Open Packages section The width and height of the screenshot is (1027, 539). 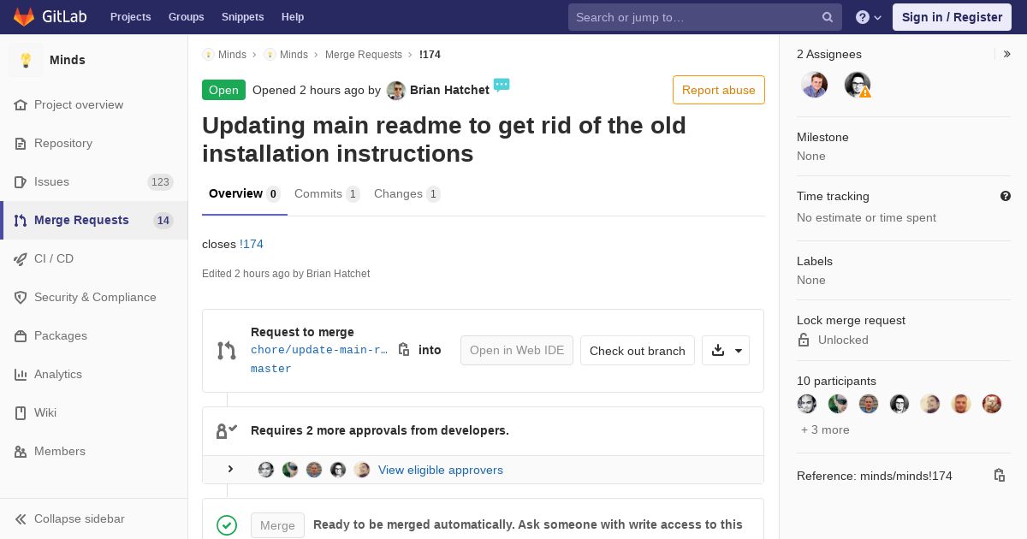click(61, 335)
